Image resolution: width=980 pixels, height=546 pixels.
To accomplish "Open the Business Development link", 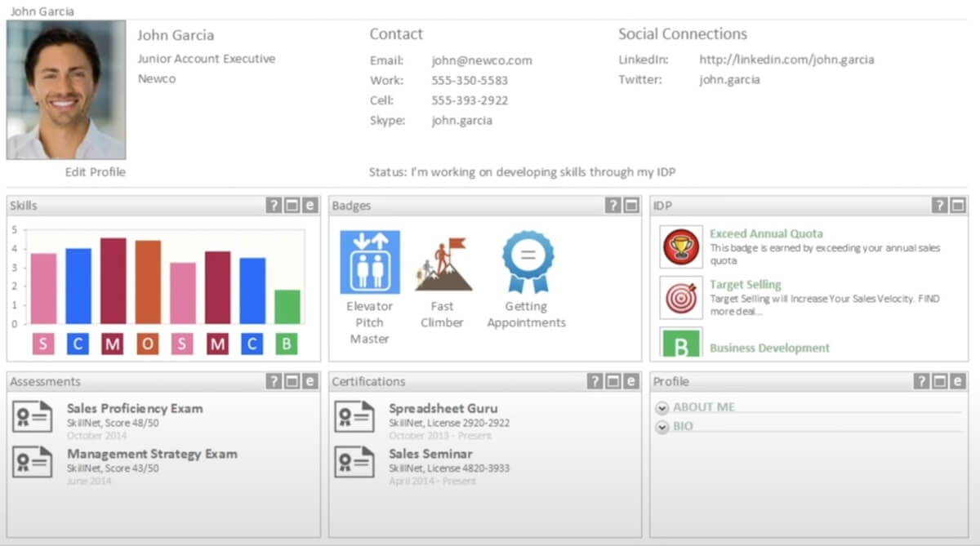I will (769, 348).
